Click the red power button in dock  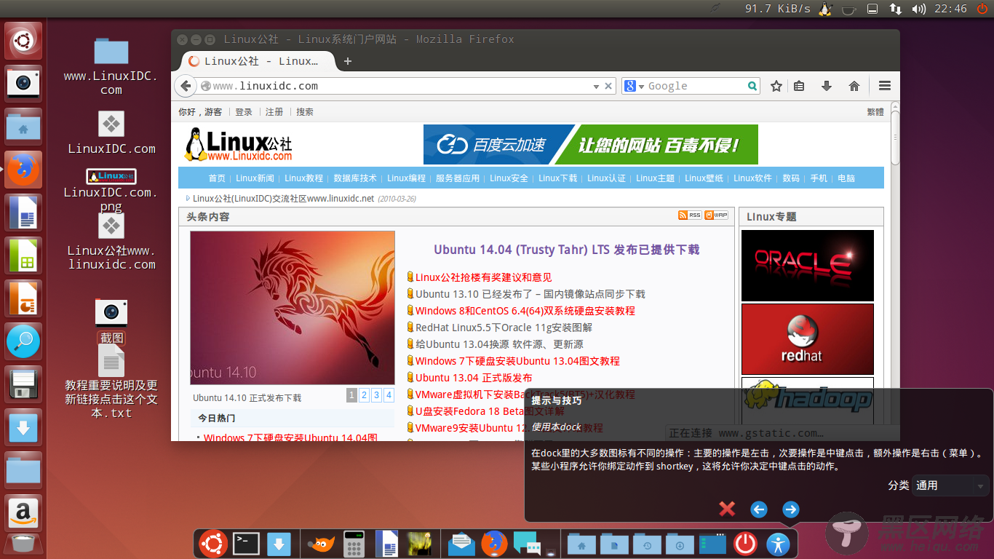tap(745, 543)
